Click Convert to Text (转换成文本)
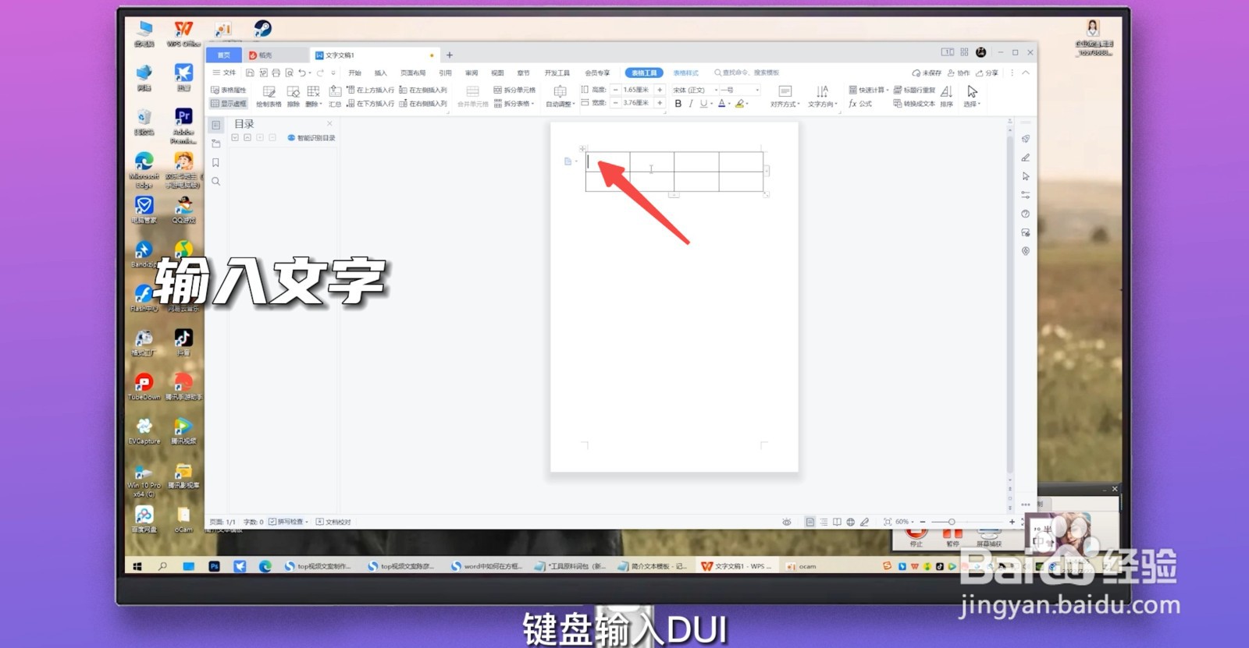1249x648 pixels. pyautogui.click(x=914, y=104)
